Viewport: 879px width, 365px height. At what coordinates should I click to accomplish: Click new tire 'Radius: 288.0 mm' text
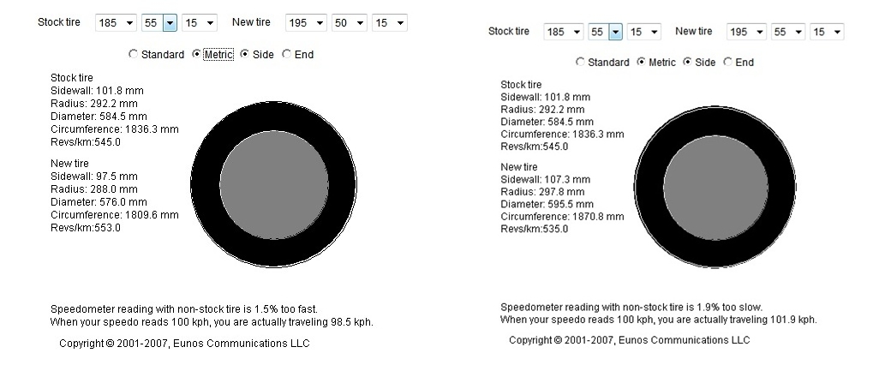pos(93,189)
